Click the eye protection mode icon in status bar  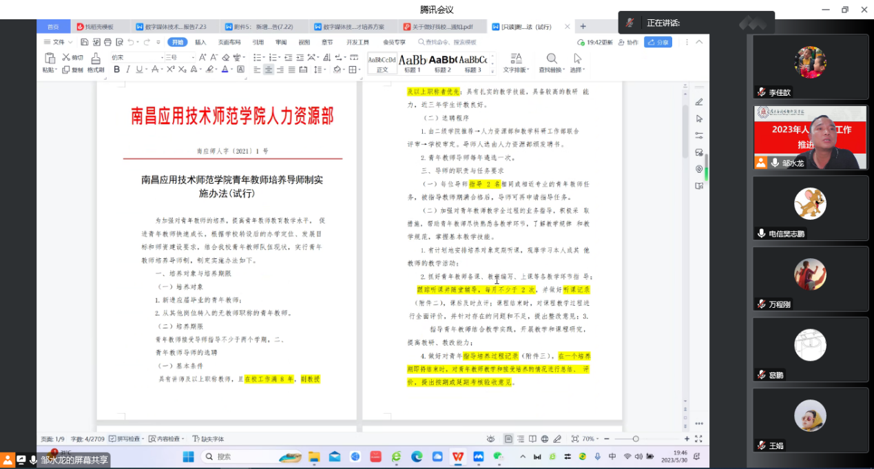click(490, 439)
